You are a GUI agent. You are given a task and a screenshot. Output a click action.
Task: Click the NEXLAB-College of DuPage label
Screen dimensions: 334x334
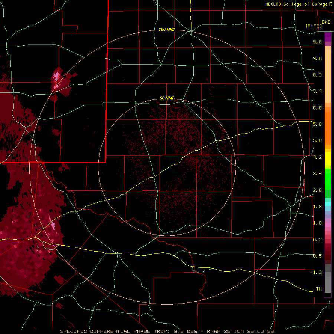click(296, 4)
